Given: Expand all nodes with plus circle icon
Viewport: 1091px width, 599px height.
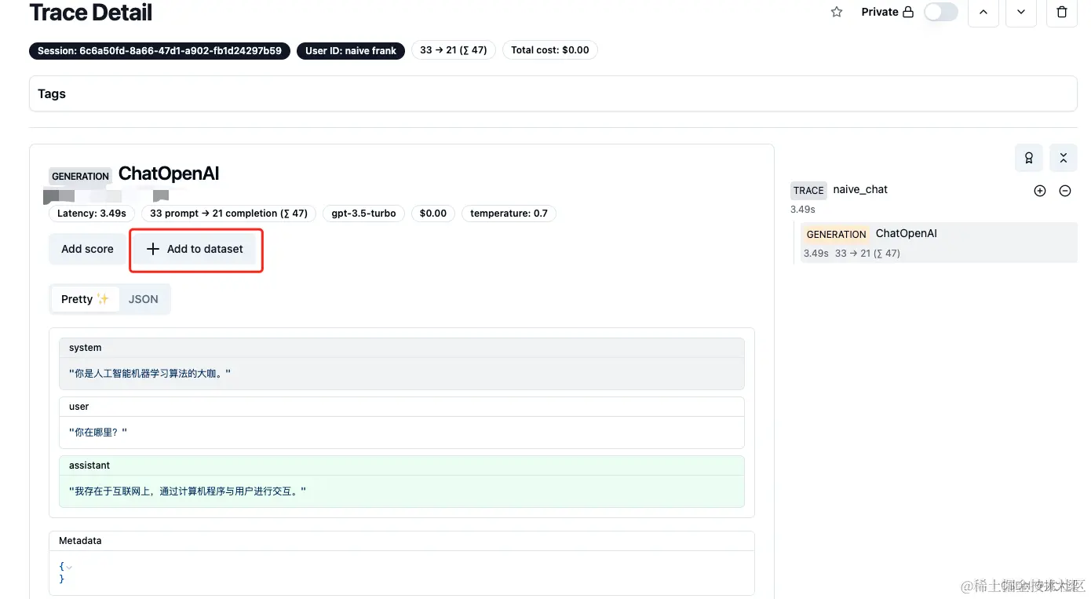Looking at the screenshot, I should click(1040, 191).
